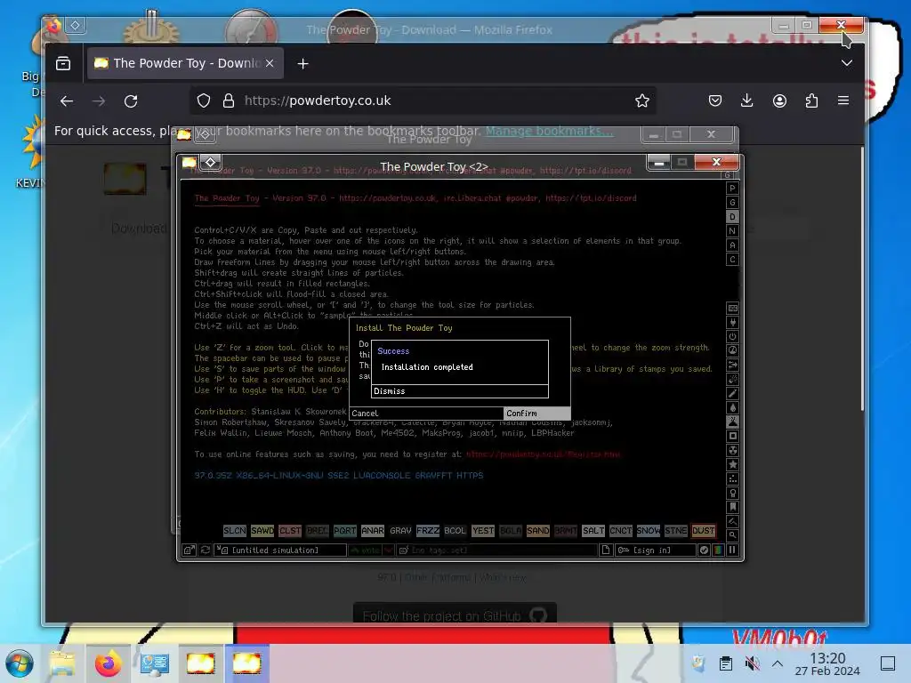Image resolution: width=911 pixels, height=683 pixels.
Task: Select the Force arrows category icon
Action: click(x=733, y=365)
